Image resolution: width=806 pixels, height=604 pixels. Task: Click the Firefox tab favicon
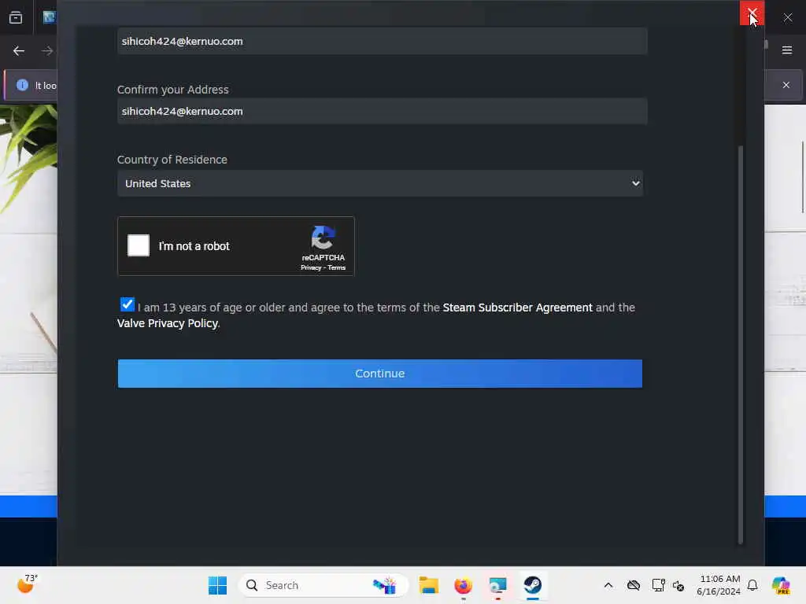click(x=50, y=17)
